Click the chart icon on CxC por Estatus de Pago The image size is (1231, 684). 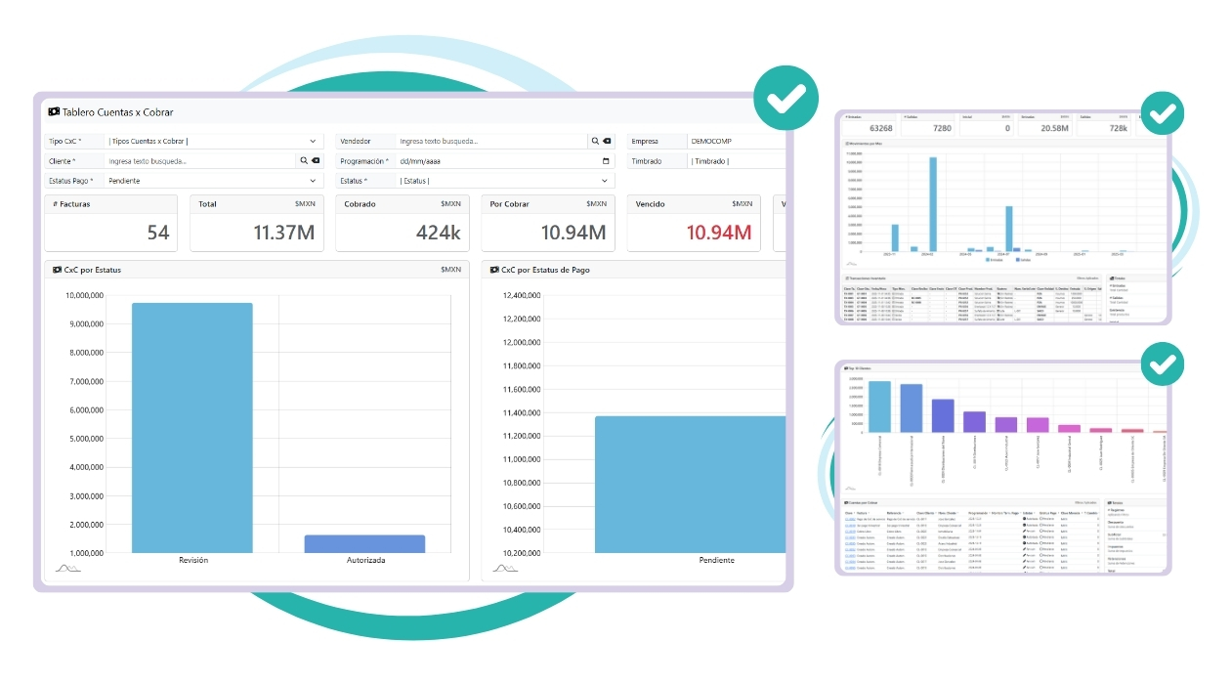pyautogui.click(x=496, y=269)
